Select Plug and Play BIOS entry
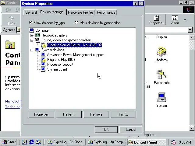Screen dimensions: 195x146 [61, 60]
